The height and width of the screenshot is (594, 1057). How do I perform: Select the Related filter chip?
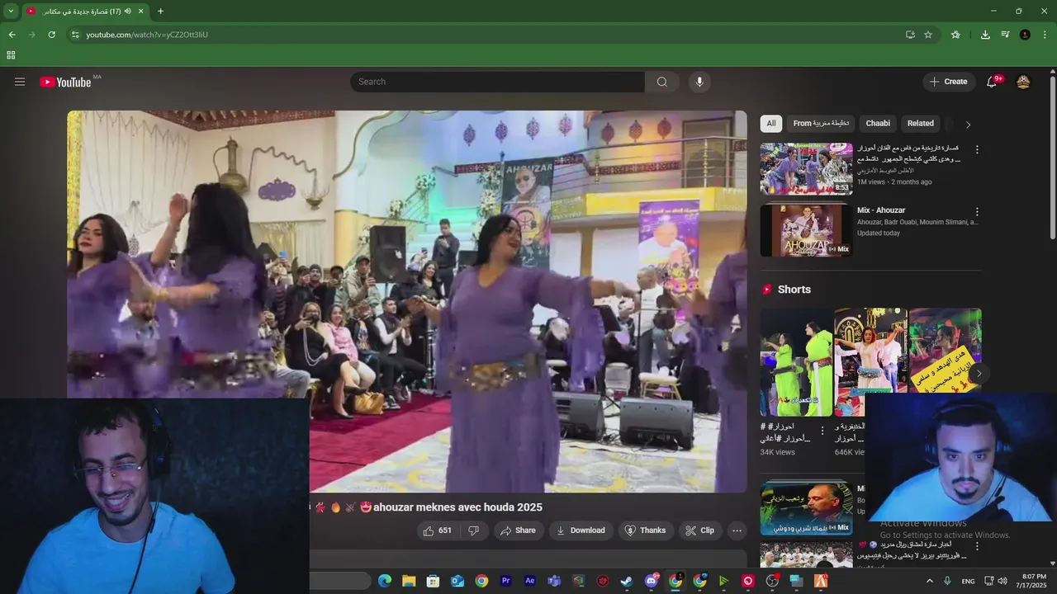pos(921,124)
